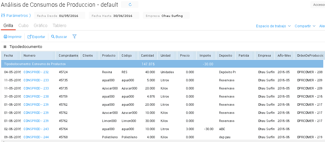The image size is (325, 142).
Task: Switch to the Cubo tab
Action: (23, 26)
